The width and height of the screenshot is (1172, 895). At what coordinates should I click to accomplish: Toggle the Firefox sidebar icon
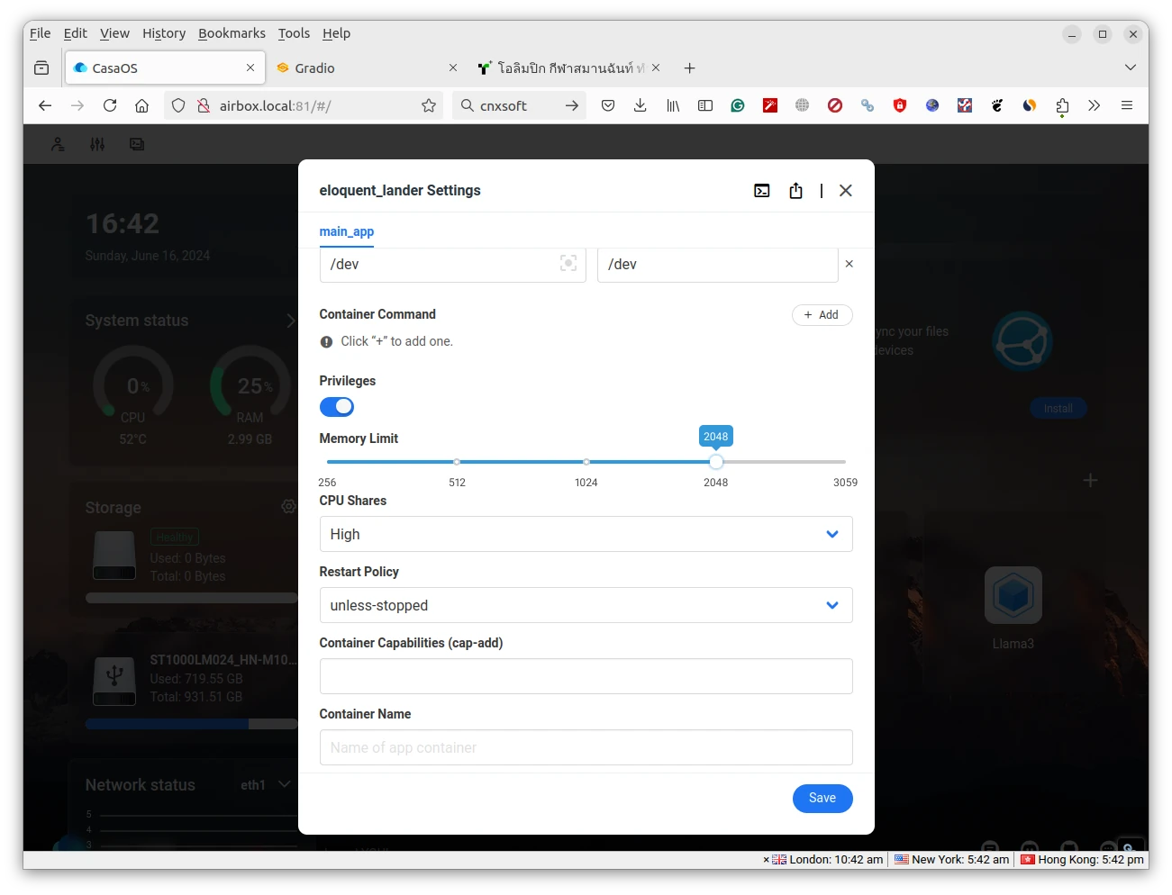point(705,105)
